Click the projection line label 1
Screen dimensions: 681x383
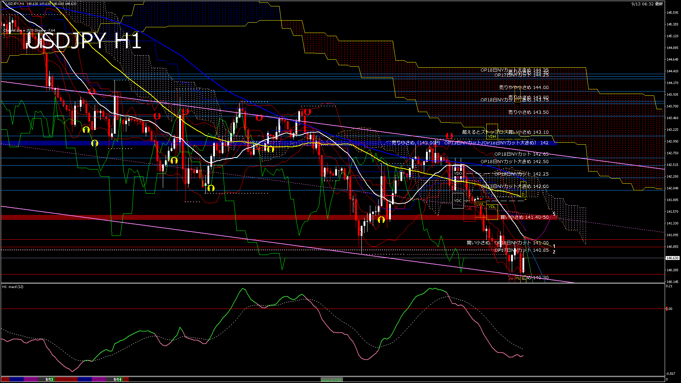point(554,246)
